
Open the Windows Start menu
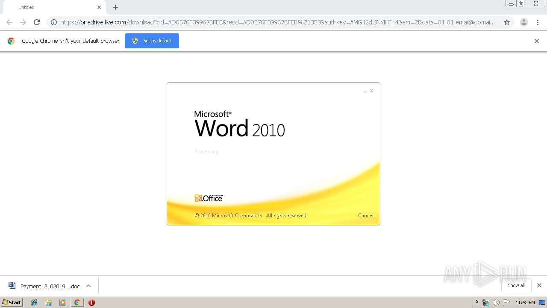pos(12,302)
